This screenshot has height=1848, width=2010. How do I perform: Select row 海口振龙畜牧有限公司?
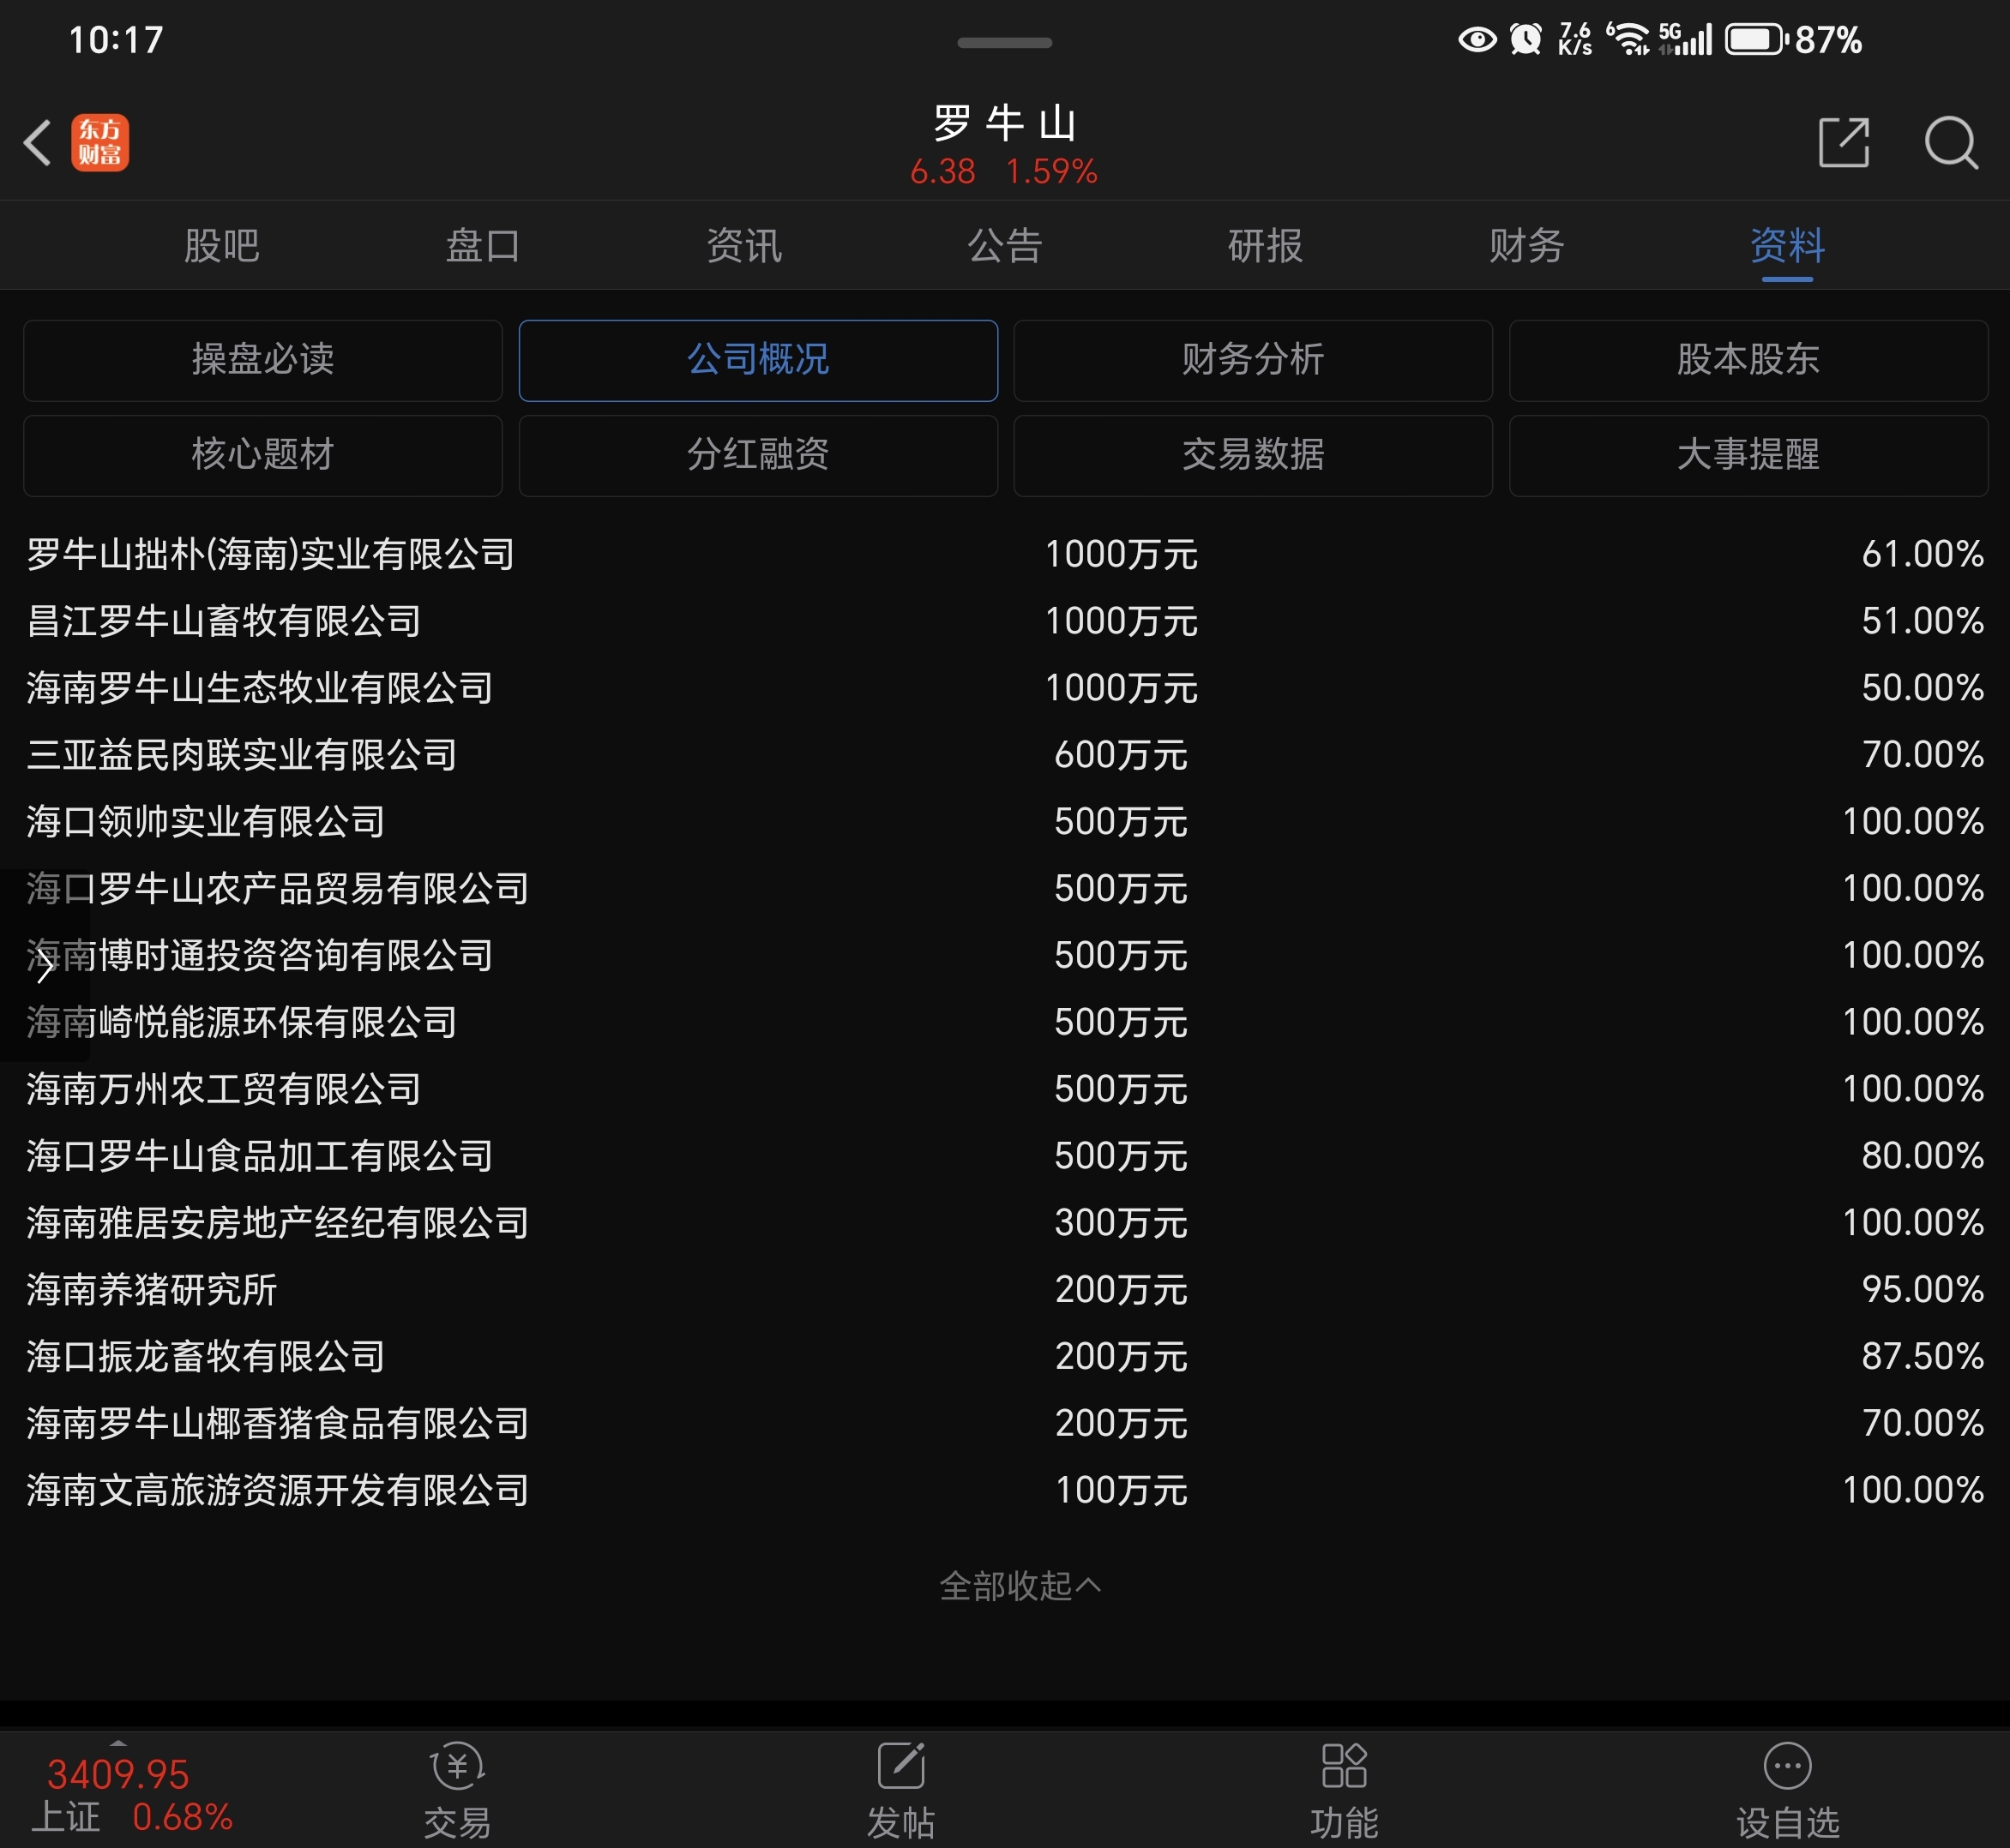pyautogui.click(x=1004, y=1357)
